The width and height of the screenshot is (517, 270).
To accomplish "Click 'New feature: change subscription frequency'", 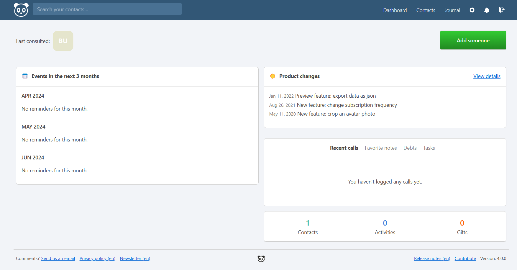I will coord(347,105).
